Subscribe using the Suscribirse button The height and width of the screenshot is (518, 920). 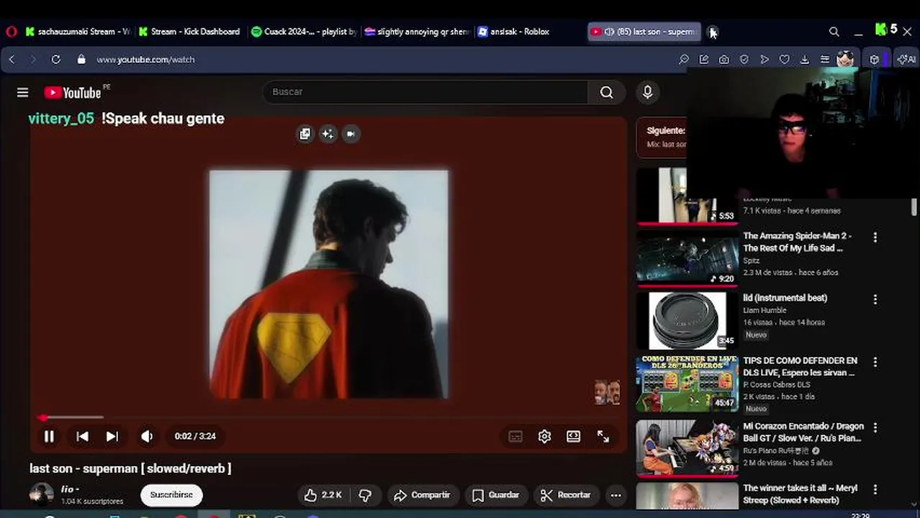click(x=171, y=495)
